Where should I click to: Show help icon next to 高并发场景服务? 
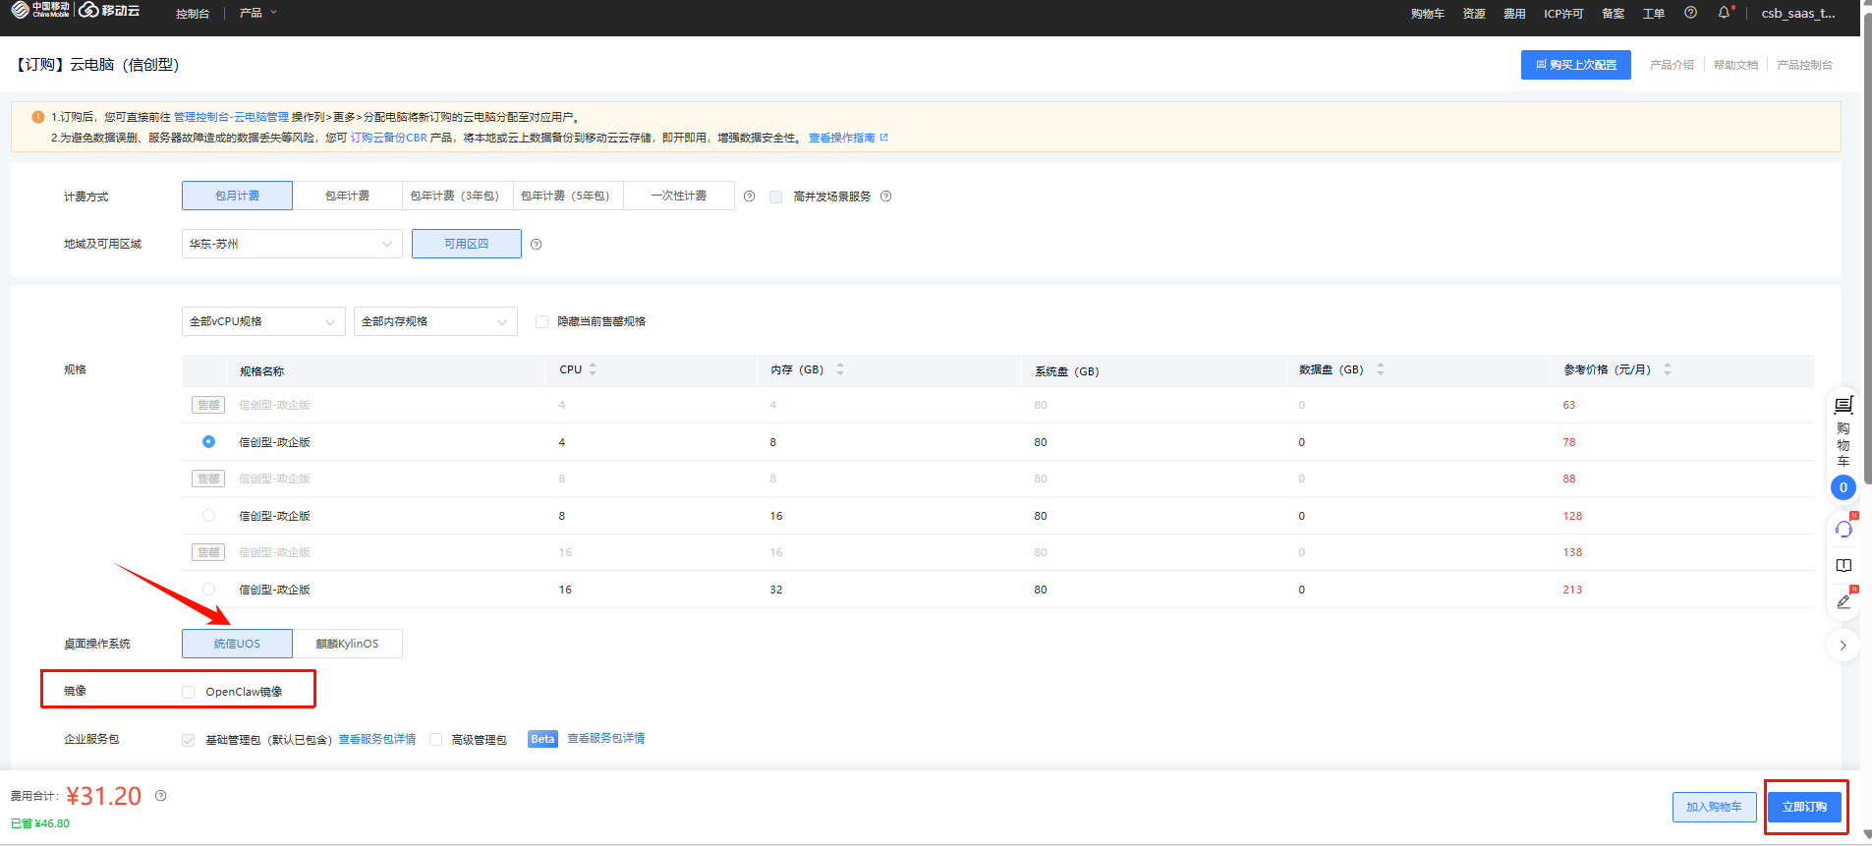pos(885,197)
